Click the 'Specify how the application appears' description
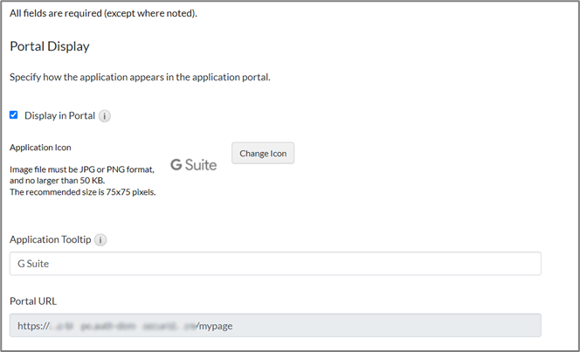This screenshot has width=580, height=352. pyautogui.click(x=140, y=77)
